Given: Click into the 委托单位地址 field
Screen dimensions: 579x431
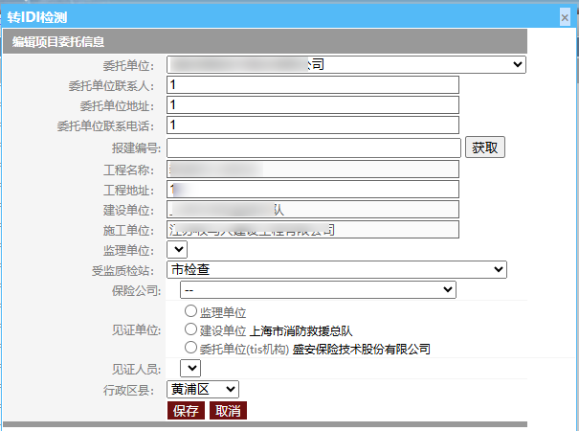Looking at the screenshot, I should point(313,105).
